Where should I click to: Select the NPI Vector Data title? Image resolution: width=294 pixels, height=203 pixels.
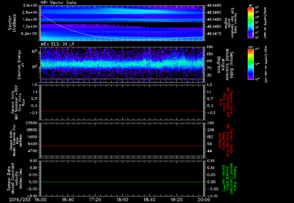(x=58, y=3)
